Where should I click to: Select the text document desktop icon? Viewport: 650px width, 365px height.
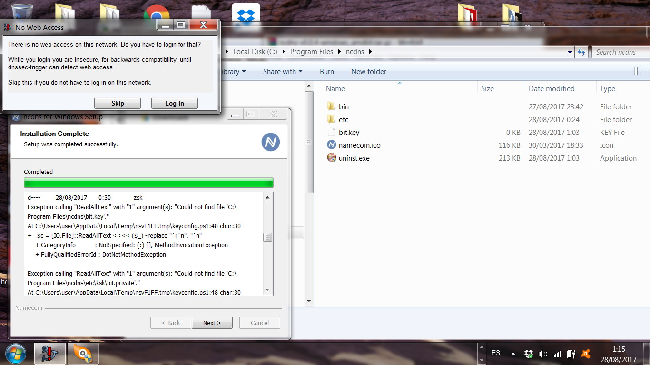click(201, 13)
